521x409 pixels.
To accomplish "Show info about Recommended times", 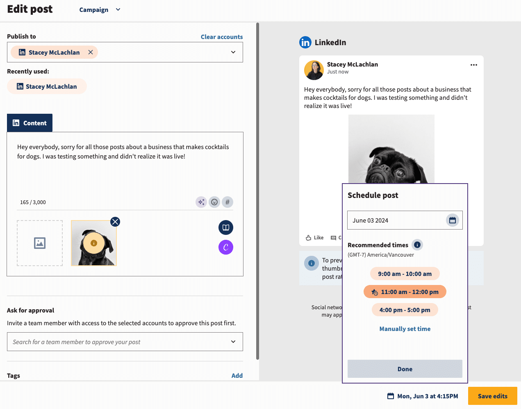I will pos(417,245).
